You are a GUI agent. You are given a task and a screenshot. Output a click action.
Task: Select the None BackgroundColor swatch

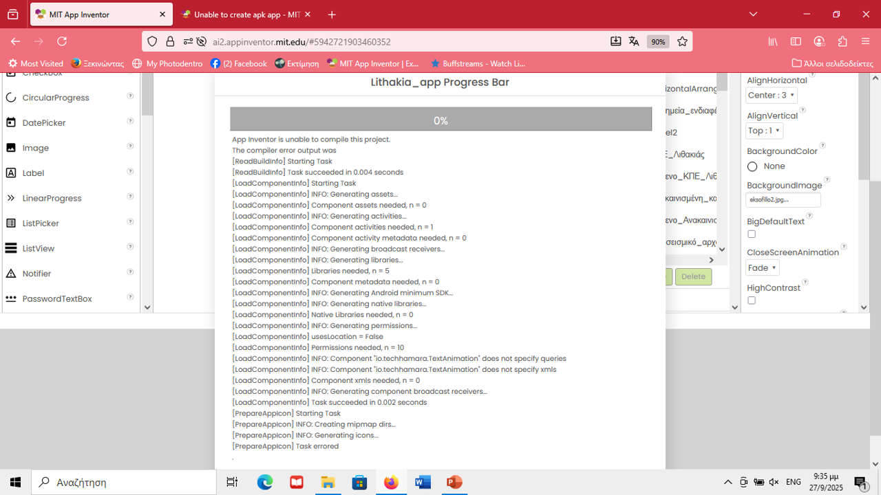(752, 166)
